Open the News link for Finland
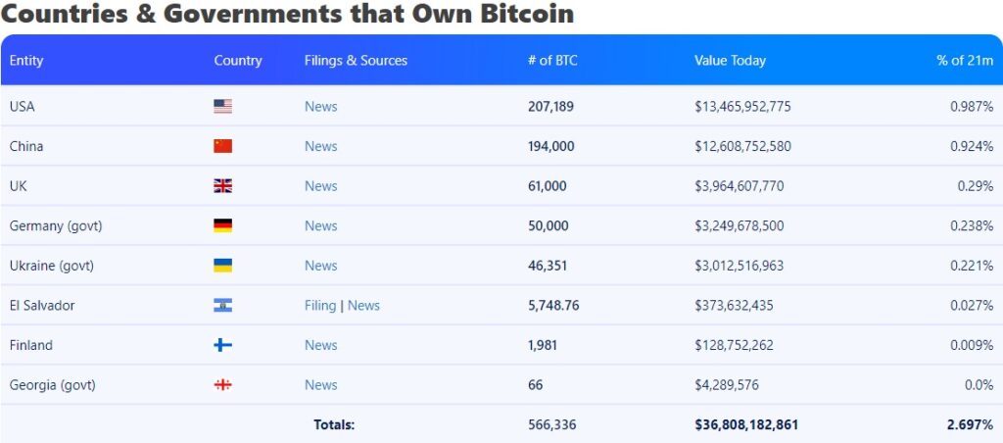This screenshot has width=1003, height=443. (x=320, y=345)
